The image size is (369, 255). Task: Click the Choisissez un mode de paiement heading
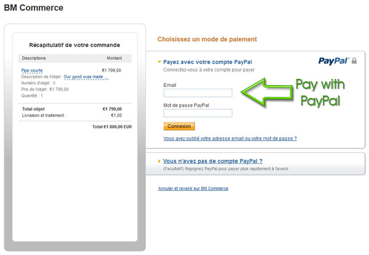207,39
